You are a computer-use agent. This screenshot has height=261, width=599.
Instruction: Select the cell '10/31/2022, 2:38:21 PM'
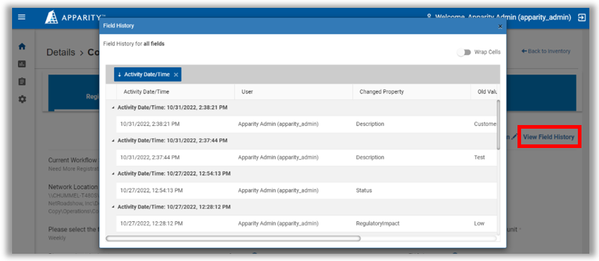[x=175, y=124]
